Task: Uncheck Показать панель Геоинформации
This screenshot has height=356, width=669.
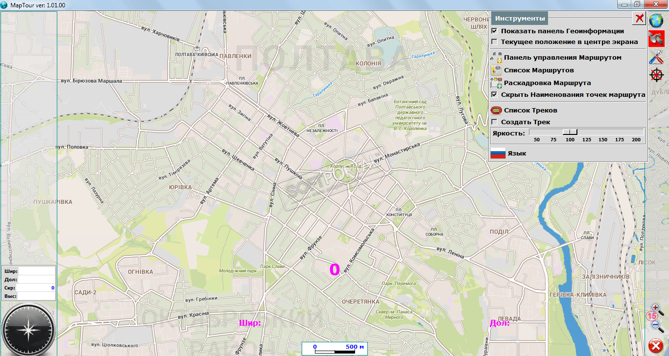Action: point(494,31)
